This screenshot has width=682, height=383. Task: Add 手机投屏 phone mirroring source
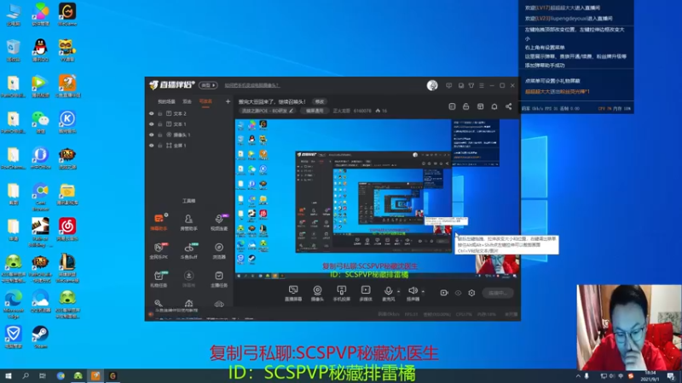click(342, 293)
